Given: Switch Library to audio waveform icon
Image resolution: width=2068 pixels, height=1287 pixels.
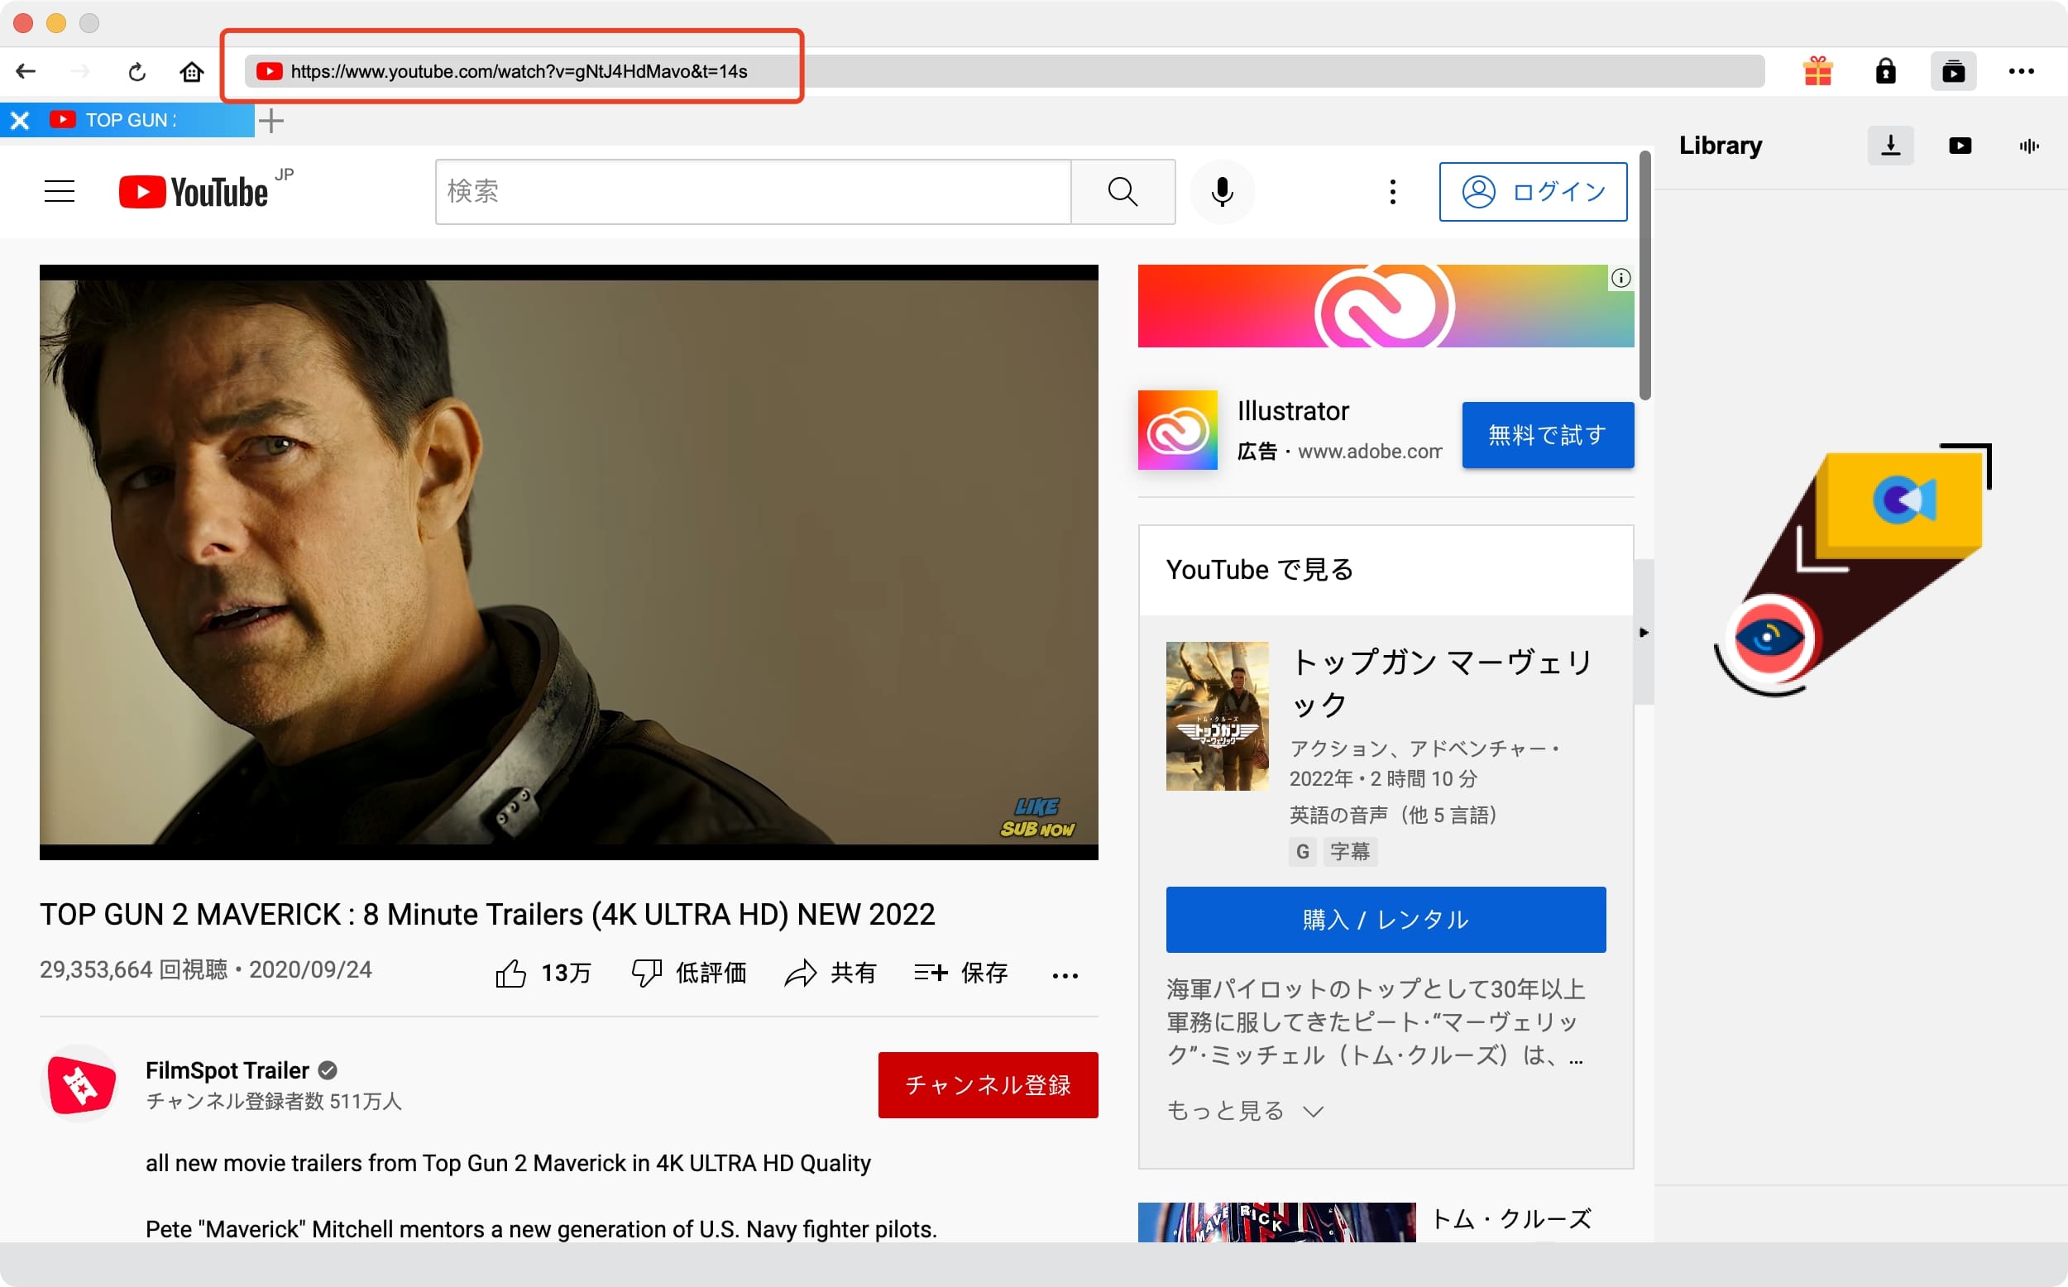Looking at the screenshot, I should [2029, 146].
